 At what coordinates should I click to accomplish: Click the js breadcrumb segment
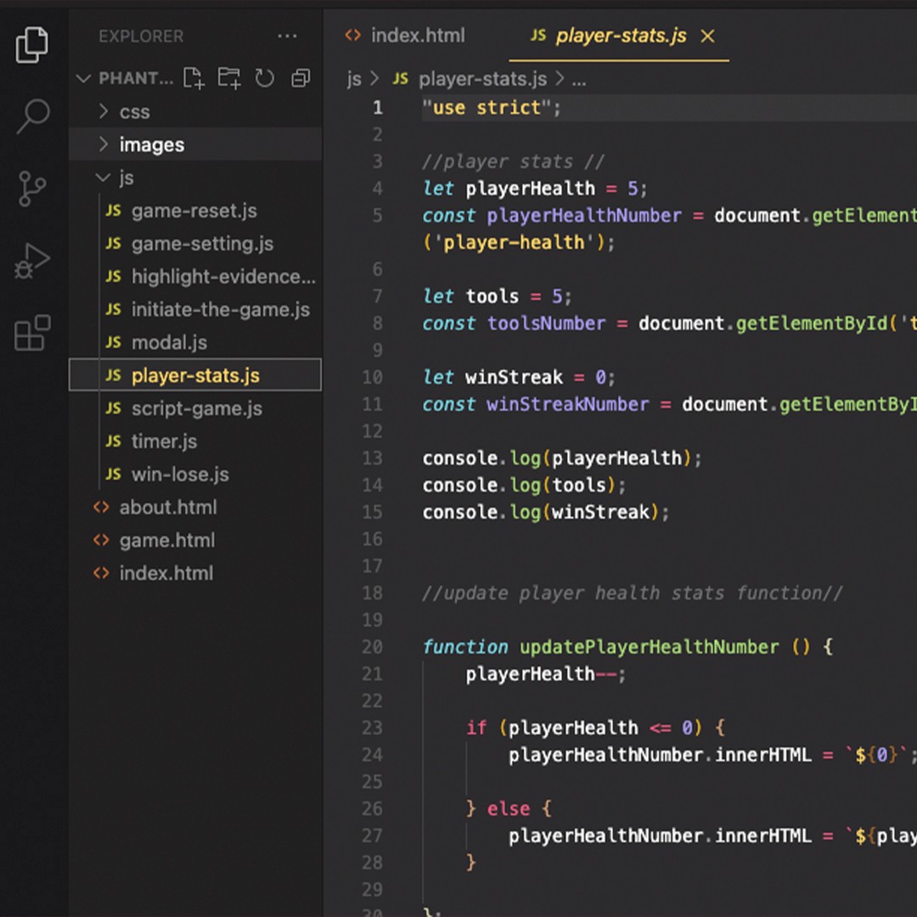point(354,78)
